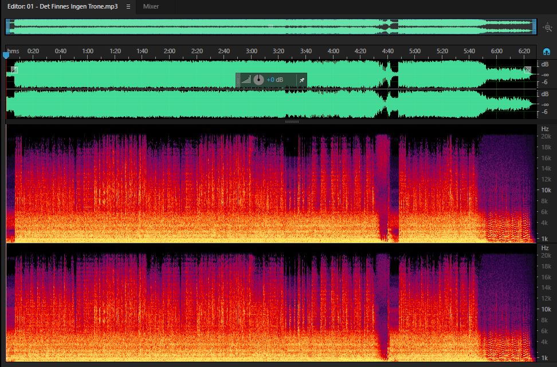Click the blue playhead marker on the time ruler

click(6, 56)
